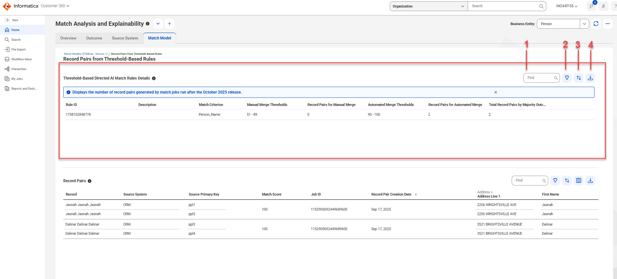Screen dimensions: 617x279
Task: Dismiss the October 2025 info banner
Action: pos(496,92)
